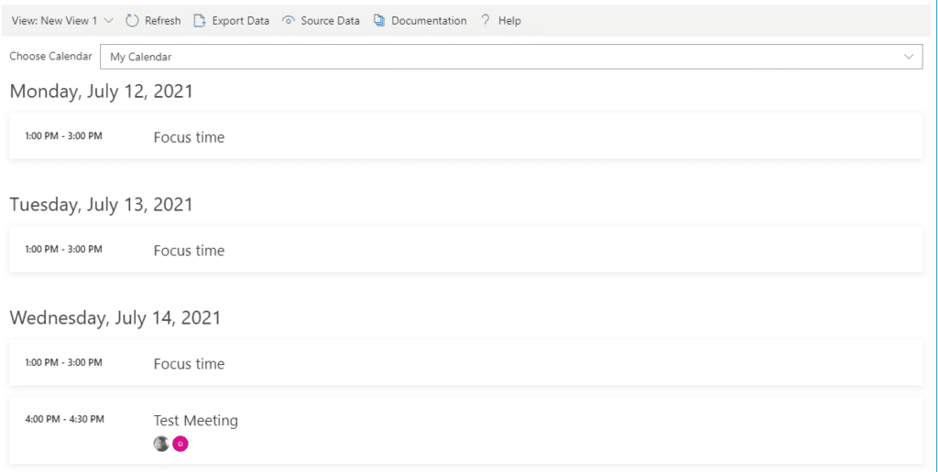The height and width of the screenshot is (472, 938).
Task: Click the Wednesday, July 14, 2021 heading
Action: point(115,318)
